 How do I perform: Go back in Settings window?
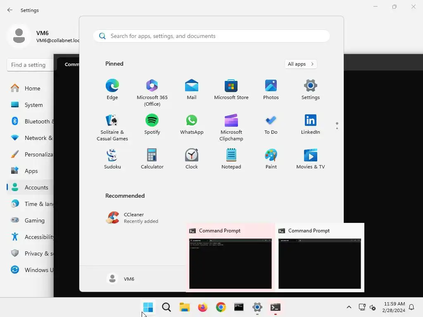10,10
